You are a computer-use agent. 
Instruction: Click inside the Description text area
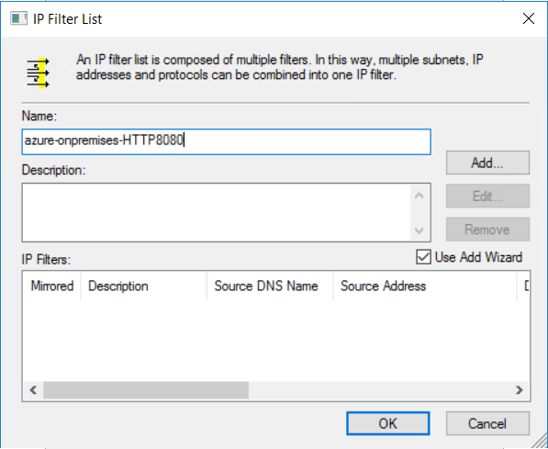point(216,212)
